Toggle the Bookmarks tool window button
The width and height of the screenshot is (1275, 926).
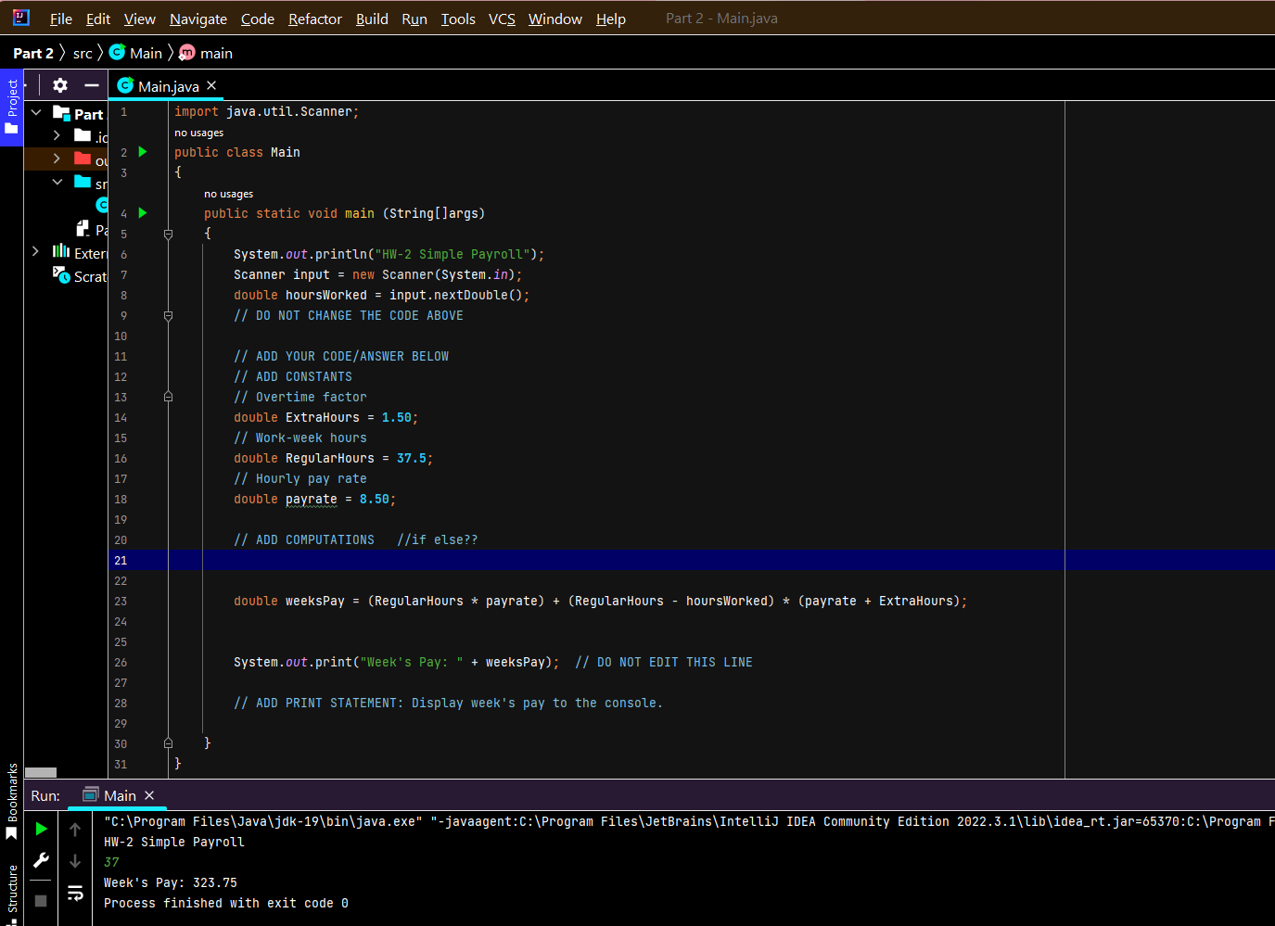coord(11,801)
